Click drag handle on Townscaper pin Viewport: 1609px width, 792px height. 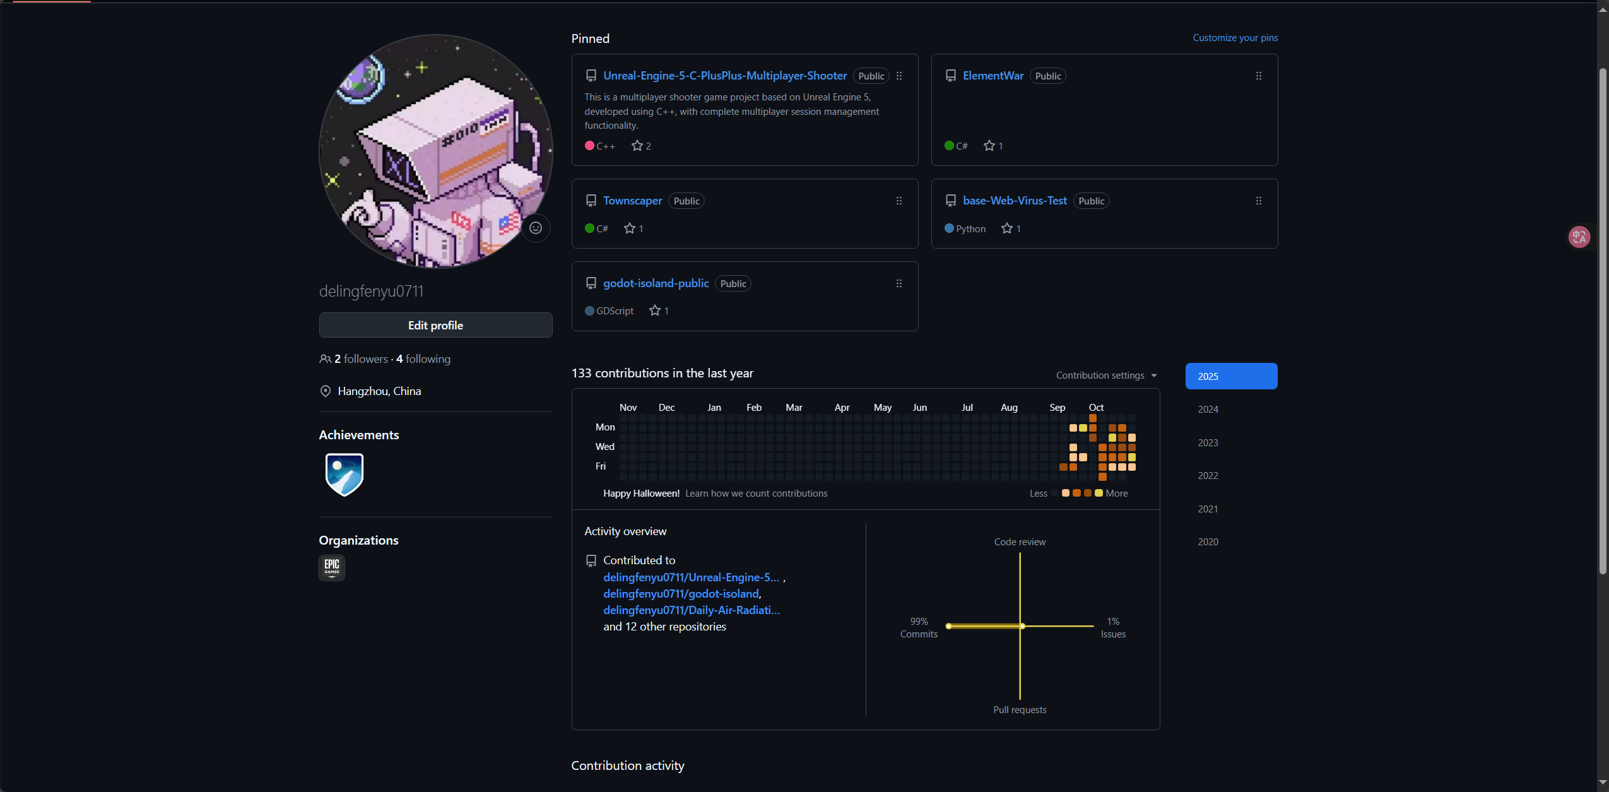899,201
